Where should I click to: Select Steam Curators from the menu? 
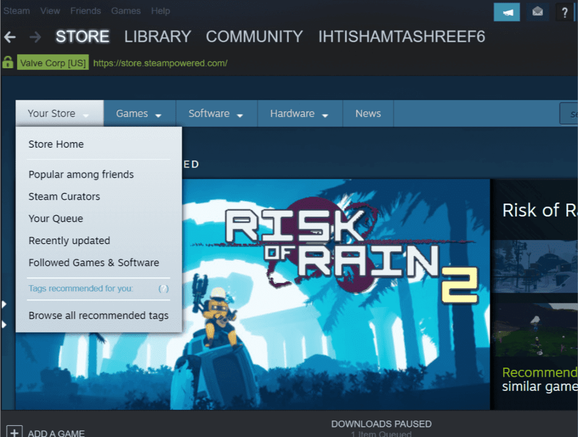[64, 196]
